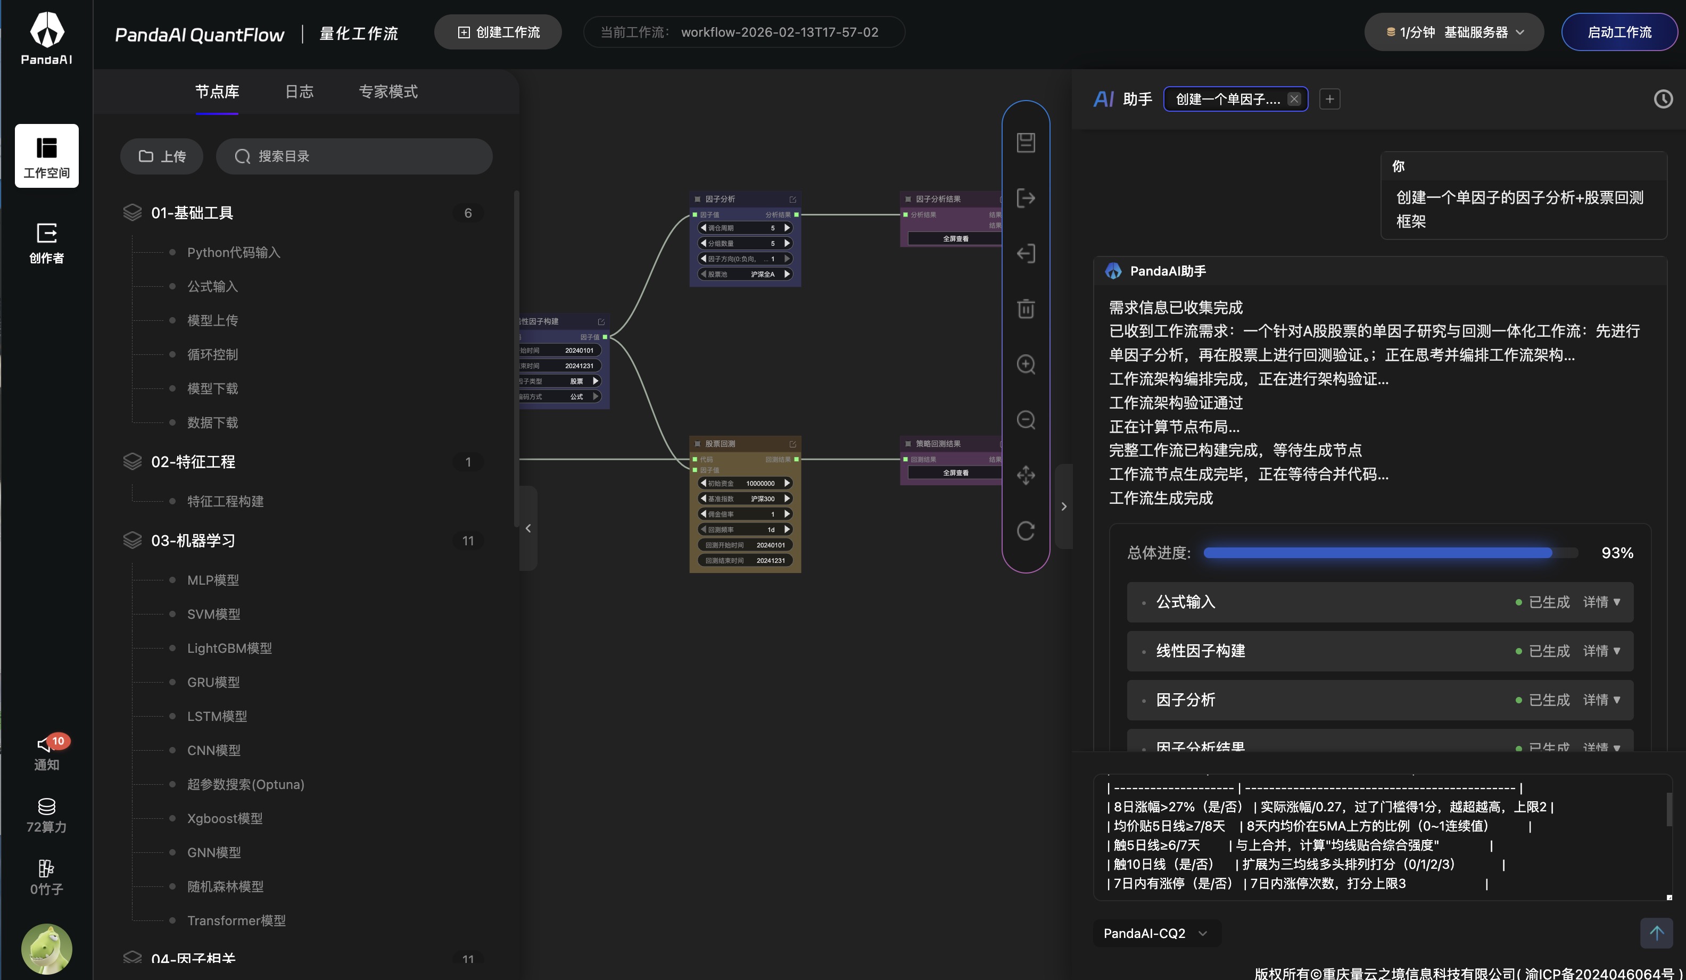Click 全屏查看 on 策略回测结果 node
1686x980 pixels.
pyautogui.click(x=955, y=473)
